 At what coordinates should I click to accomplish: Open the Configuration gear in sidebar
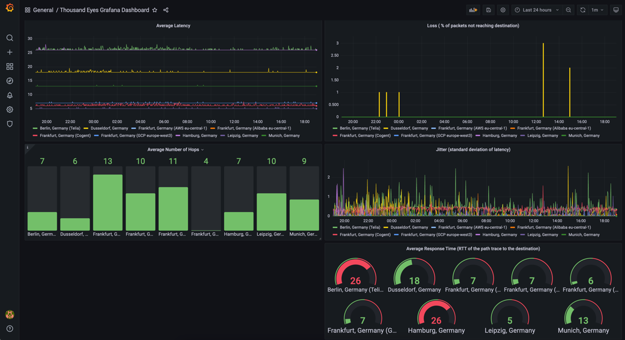click(x=10, y=110)
